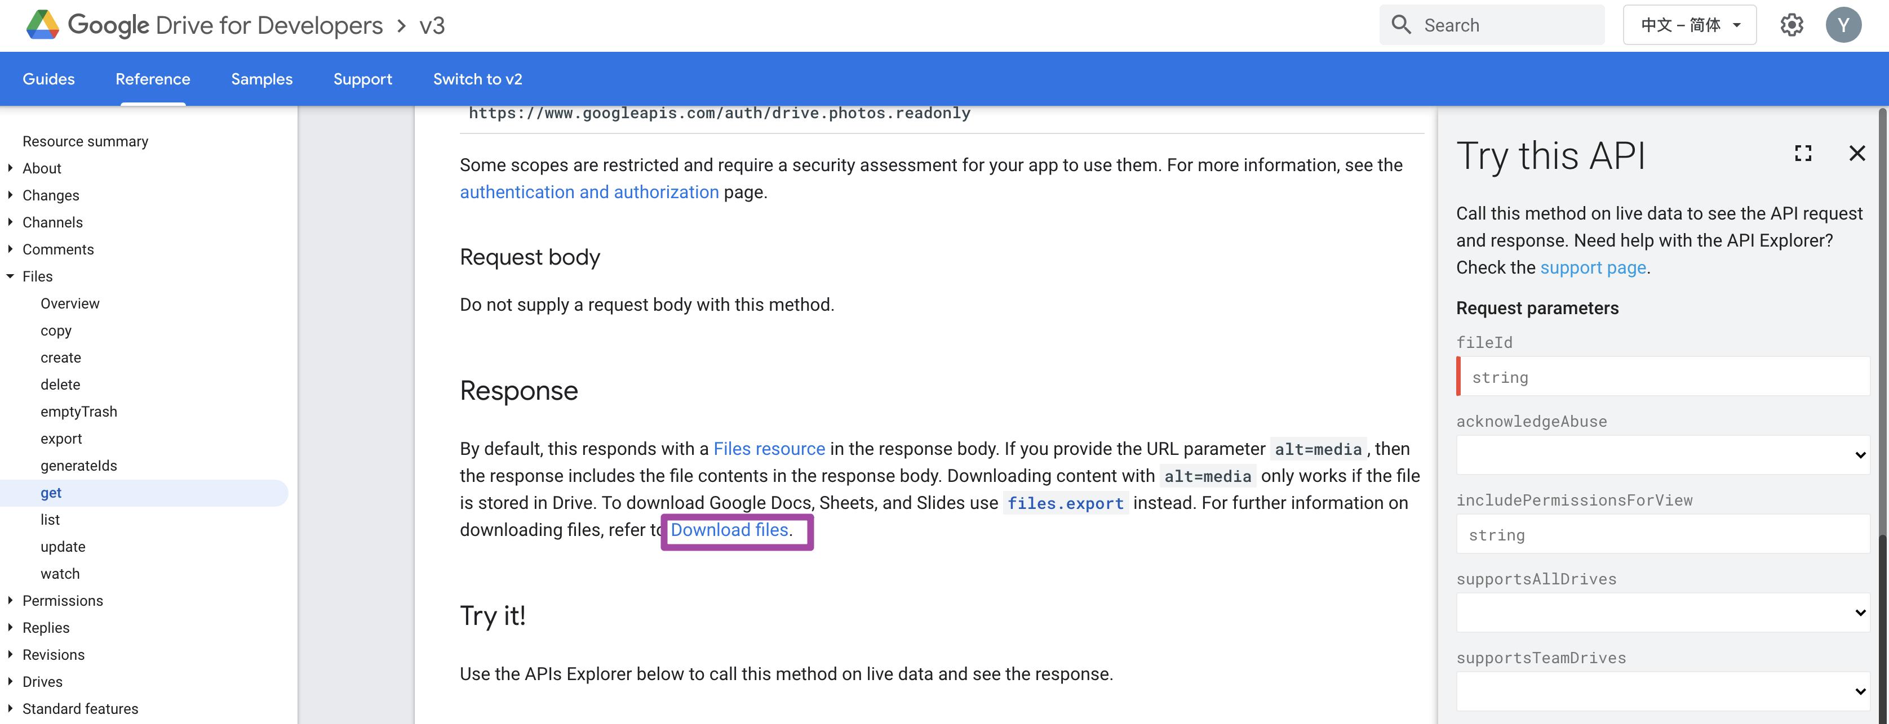1889x724 pixels.
Task: Click the search magnifier icon
Action: click(1400, 25)
